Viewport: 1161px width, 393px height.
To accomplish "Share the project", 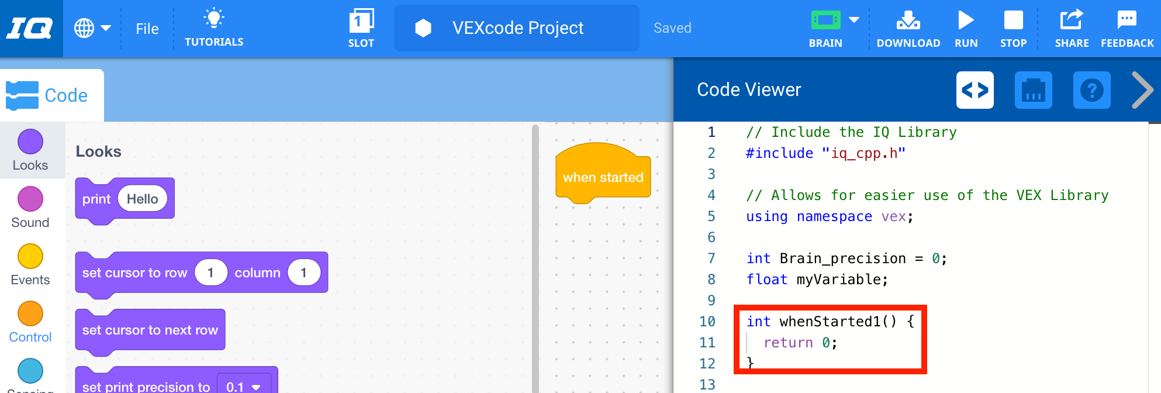I will [x=1072, y=27].
